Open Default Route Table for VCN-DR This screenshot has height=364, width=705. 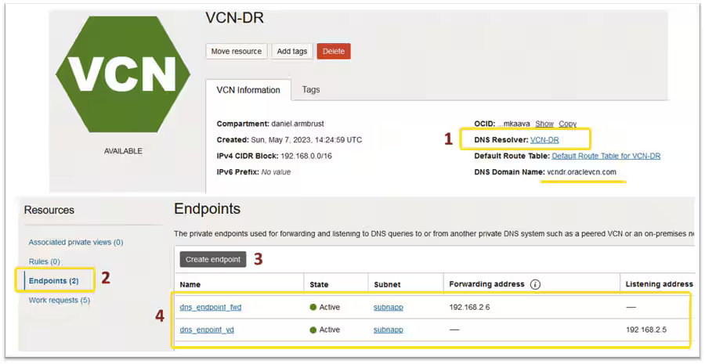point(606,156)
